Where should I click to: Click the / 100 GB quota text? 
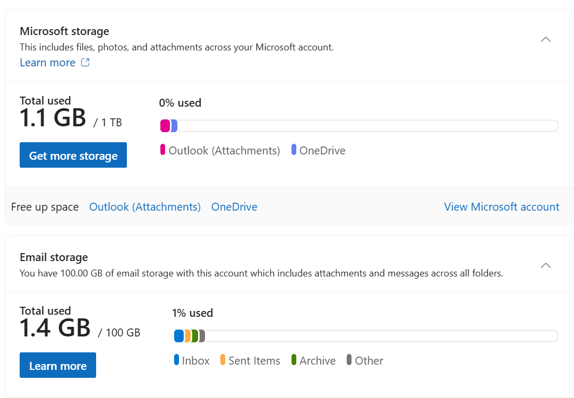pos(119,333)
